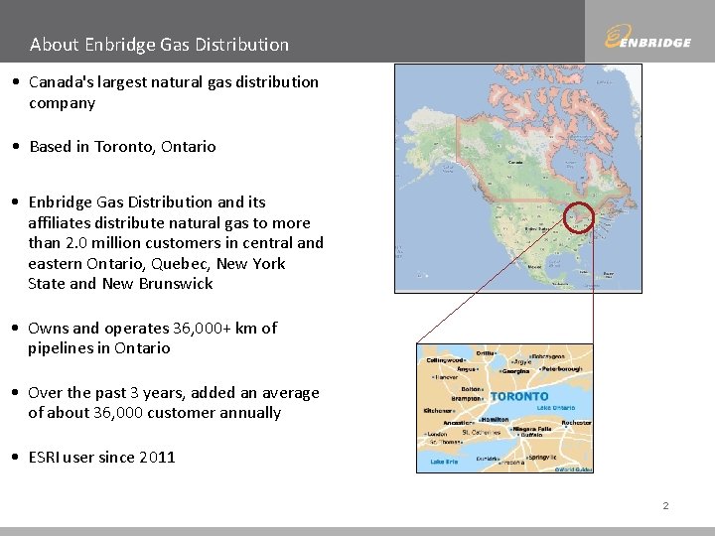Viewport: 715px width, 536px height.
Task: Click the red circle marker on the map
Action: pos(579,217)
